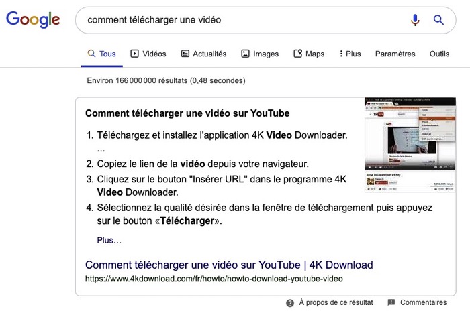
Task: Open the 4K Download result title link
Action: 229,265
